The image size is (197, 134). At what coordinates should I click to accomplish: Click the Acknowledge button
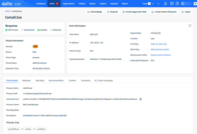(95, 12)
